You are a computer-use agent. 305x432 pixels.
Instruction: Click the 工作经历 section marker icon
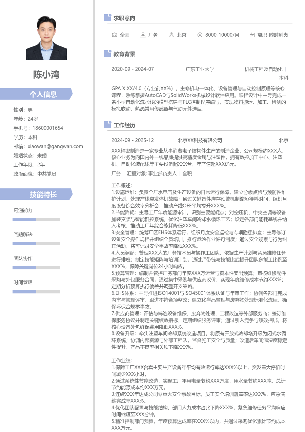click(x=108, y=125)
